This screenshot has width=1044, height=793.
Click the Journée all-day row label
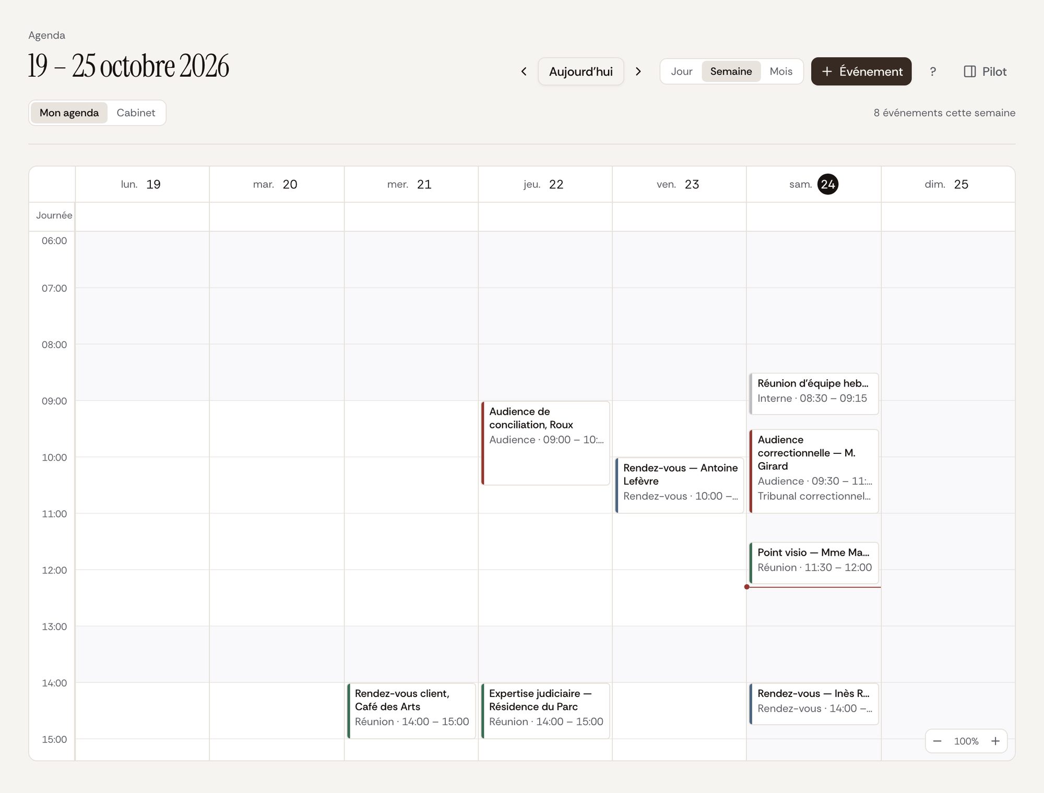point(54,215)
